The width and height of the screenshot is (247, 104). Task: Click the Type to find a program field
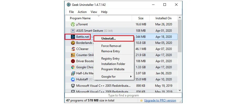click(123, 95)
